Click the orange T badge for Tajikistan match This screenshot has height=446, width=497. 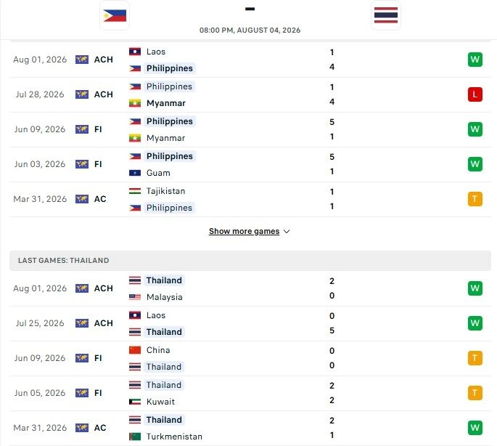tap(475, 199)
